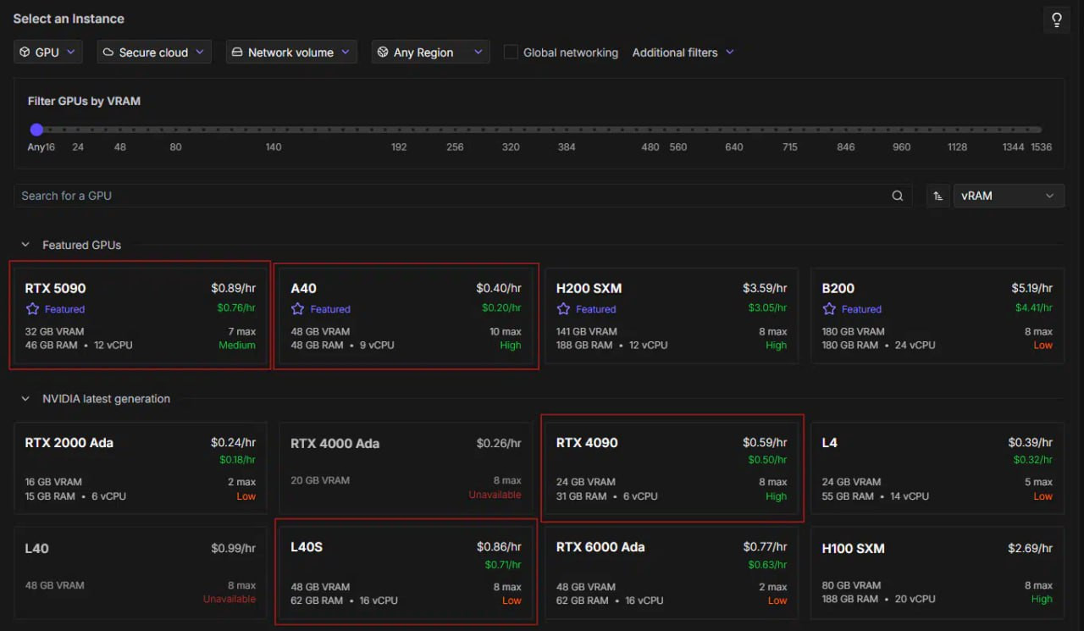Viewport: 1084px width, 631px height.
Task: Click the 180 GB VRAM text on B200
Action: [x=852, y=331]
